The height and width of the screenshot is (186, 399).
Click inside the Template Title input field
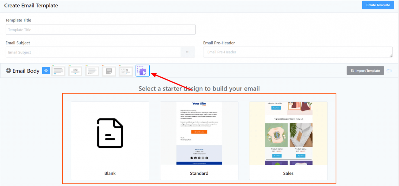(x=100, y=29)
